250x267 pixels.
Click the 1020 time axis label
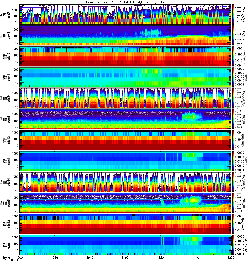pos(55,258)
